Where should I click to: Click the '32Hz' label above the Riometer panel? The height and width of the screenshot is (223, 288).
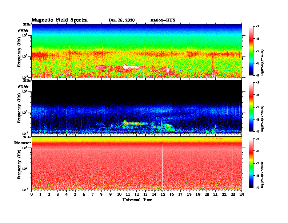coord(27,137)
